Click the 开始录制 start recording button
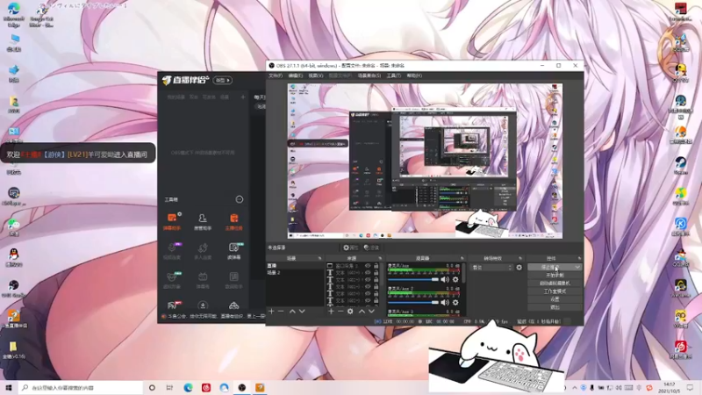The height and width of the screenshot is (395, 702). [x=555, y=275]
